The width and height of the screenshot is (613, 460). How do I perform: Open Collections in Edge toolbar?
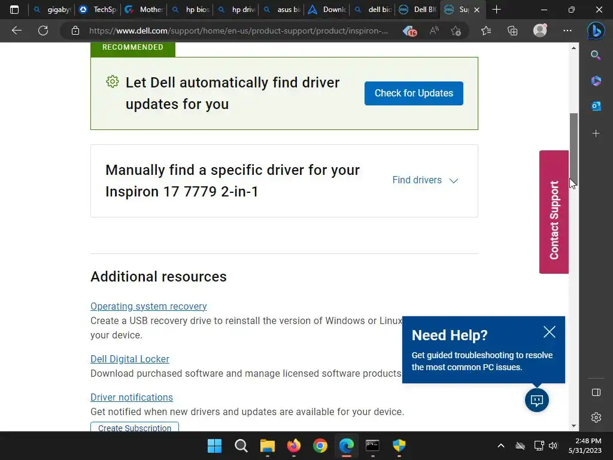[x=512, y=31]
